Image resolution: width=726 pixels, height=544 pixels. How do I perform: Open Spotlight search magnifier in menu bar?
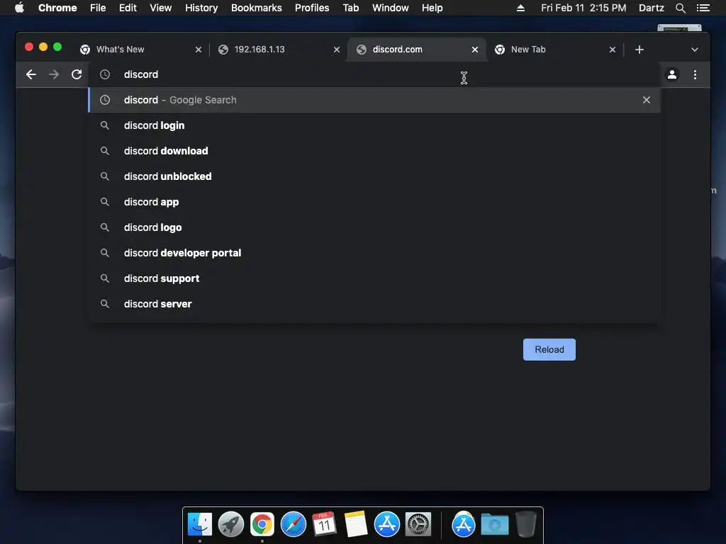(x=680, y=8)
